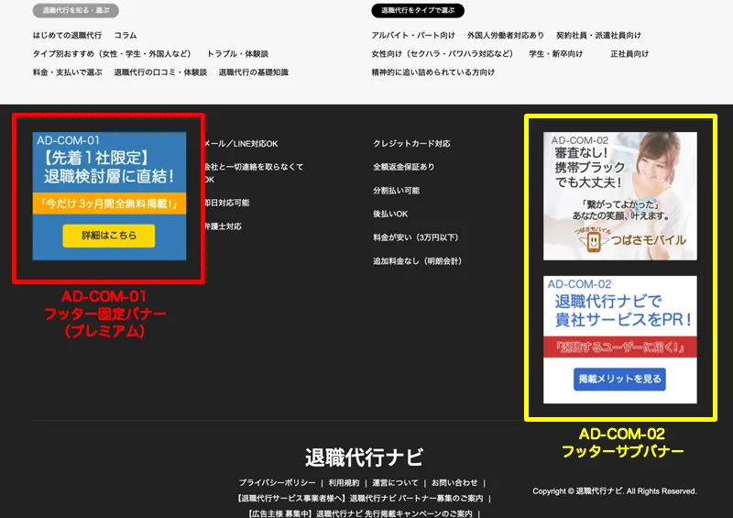The height and width of the screenshot is (518, 733).
Task: Open the はじめての退職代行 link
Action: (68, 36)
